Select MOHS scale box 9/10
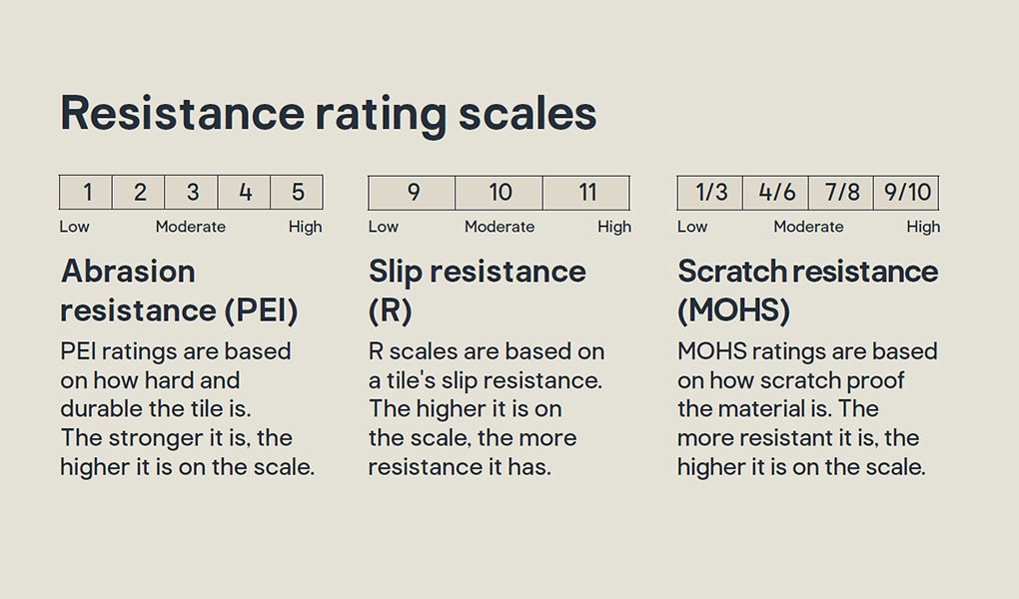This screenshot has width=1019, height=599. pos(906,193)
